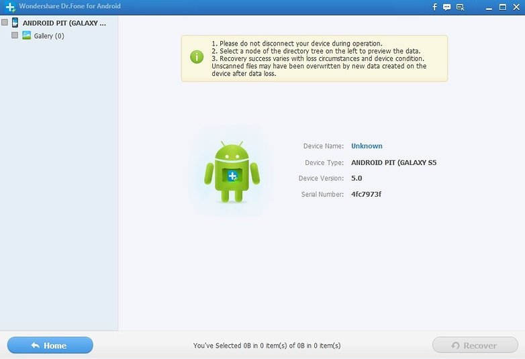Select the Gallery (0) tree node
Viewport: 525px width, 359px height.
click(x=49, y=36)
